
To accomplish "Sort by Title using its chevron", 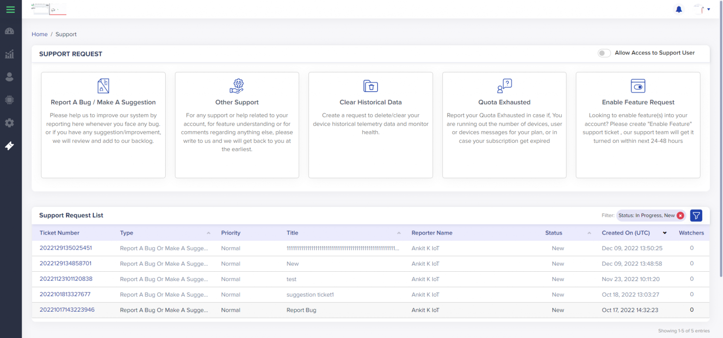I will [x=398, y=233].
